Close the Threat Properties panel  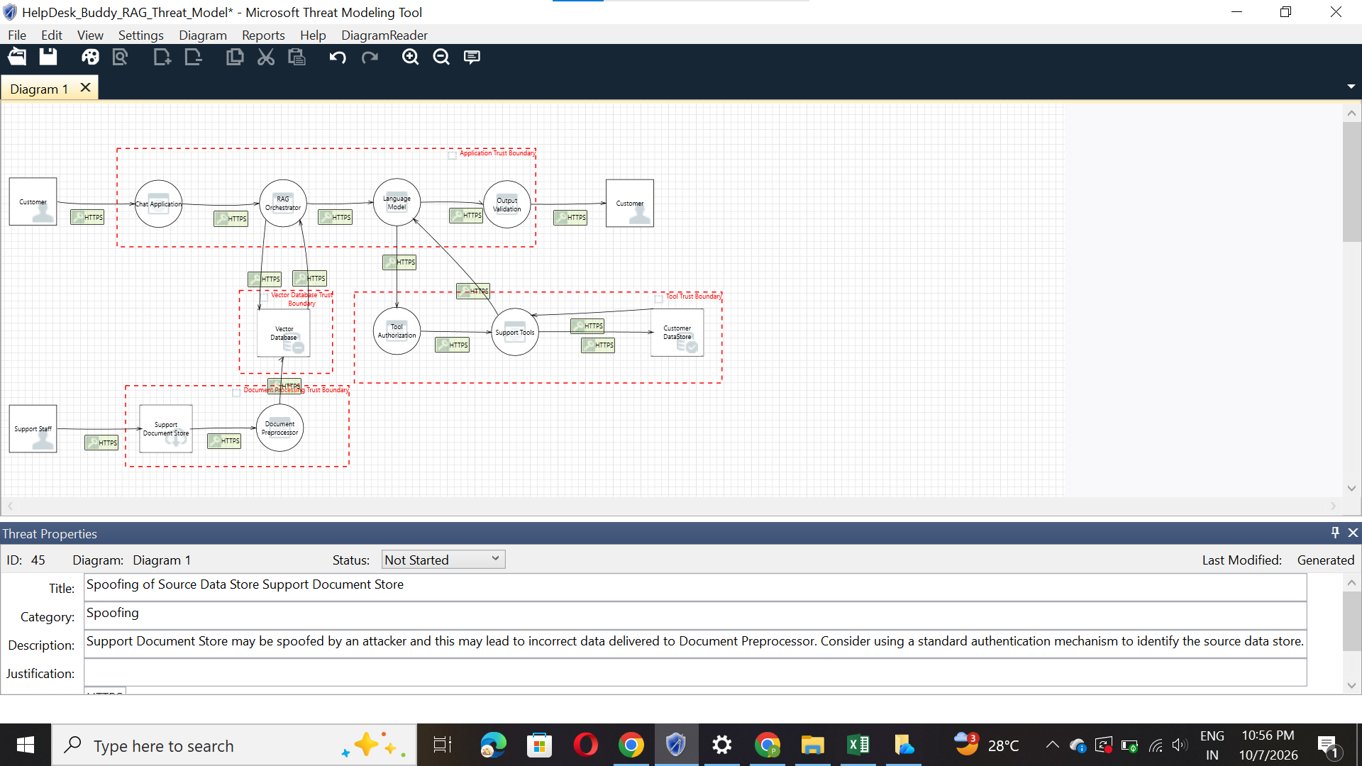click(1353, 533)
